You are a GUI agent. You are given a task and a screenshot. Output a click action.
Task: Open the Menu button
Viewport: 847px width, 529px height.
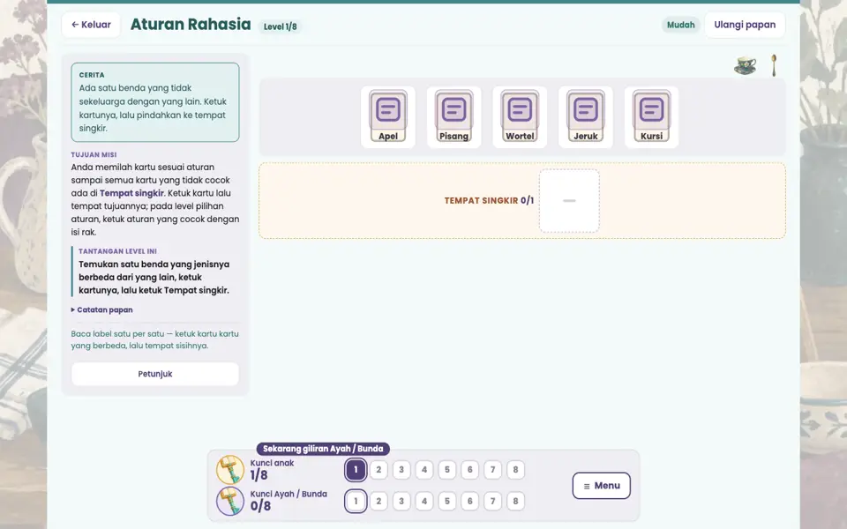pos(601,485)
